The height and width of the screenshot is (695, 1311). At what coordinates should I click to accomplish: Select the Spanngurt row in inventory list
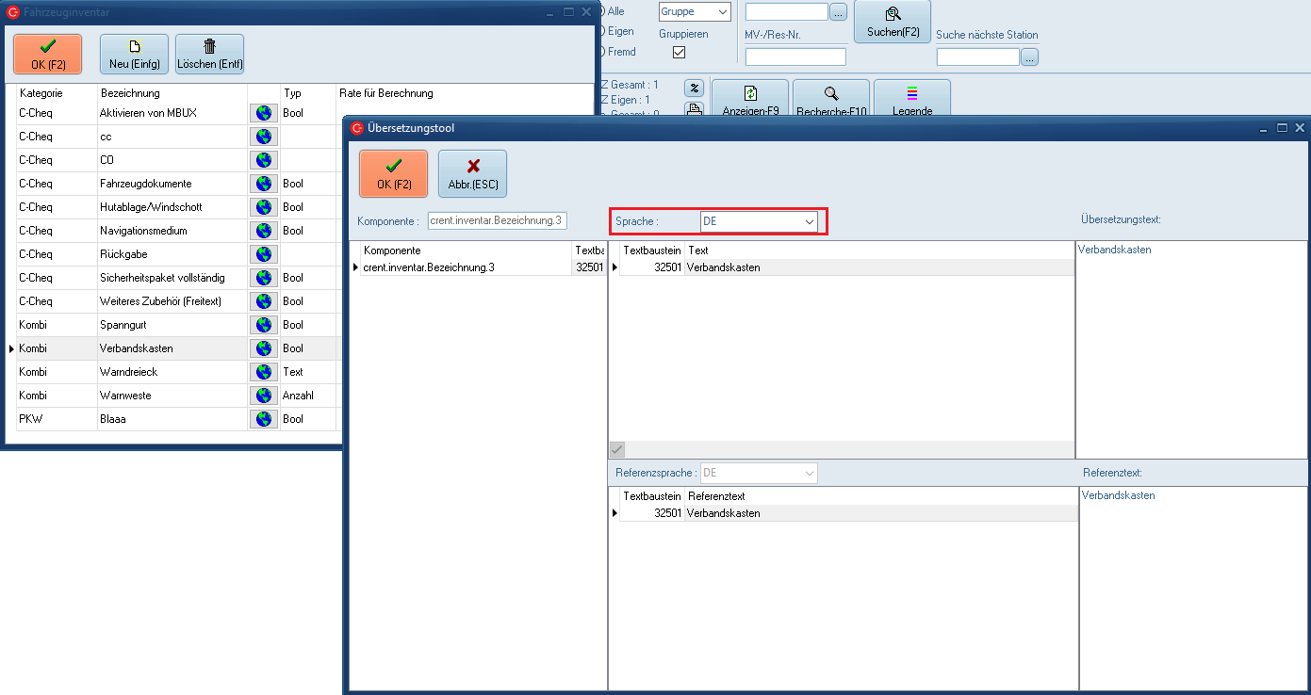tap(175, 325)
